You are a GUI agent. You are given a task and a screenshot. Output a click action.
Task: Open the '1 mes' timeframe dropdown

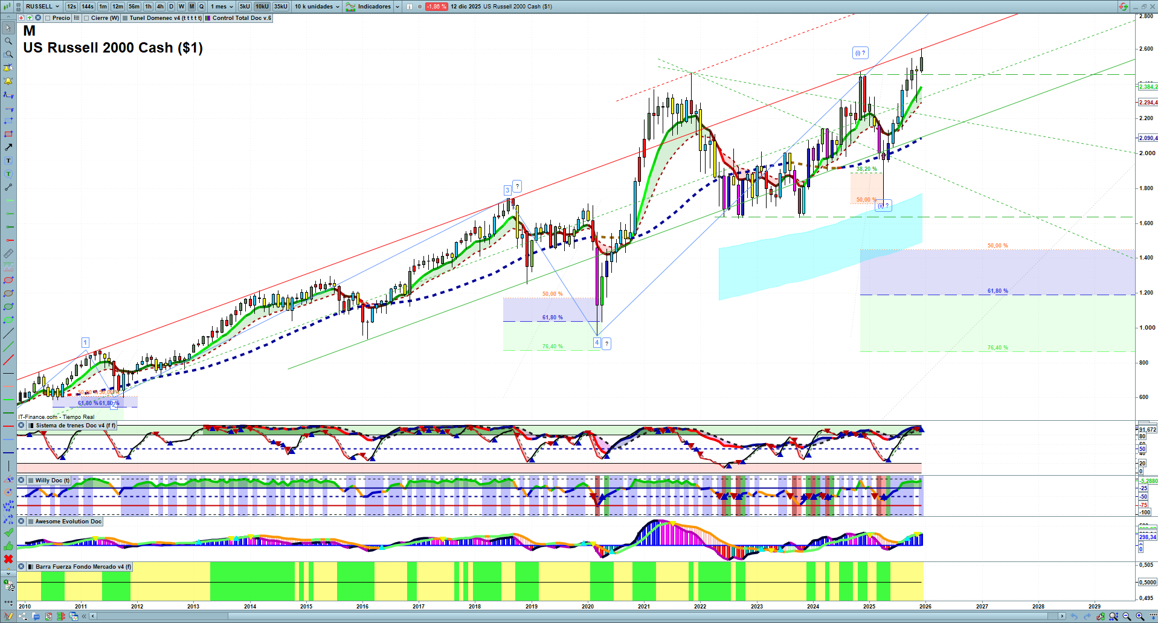(222, 7)
